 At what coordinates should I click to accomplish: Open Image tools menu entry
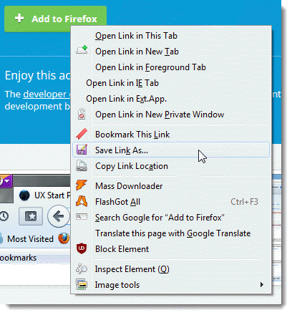tap(171, 285)
